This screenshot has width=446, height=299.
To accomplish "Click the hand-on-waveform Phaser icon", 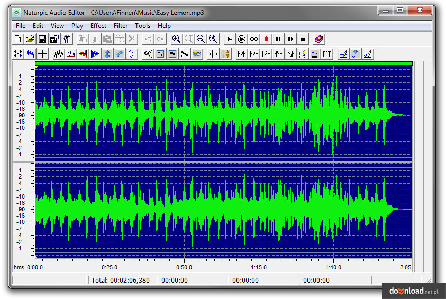I will tap(185, 54).
